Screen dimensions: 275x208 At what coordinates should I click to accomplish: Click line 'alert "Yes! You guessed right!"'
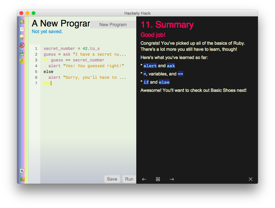pos(86,66)
